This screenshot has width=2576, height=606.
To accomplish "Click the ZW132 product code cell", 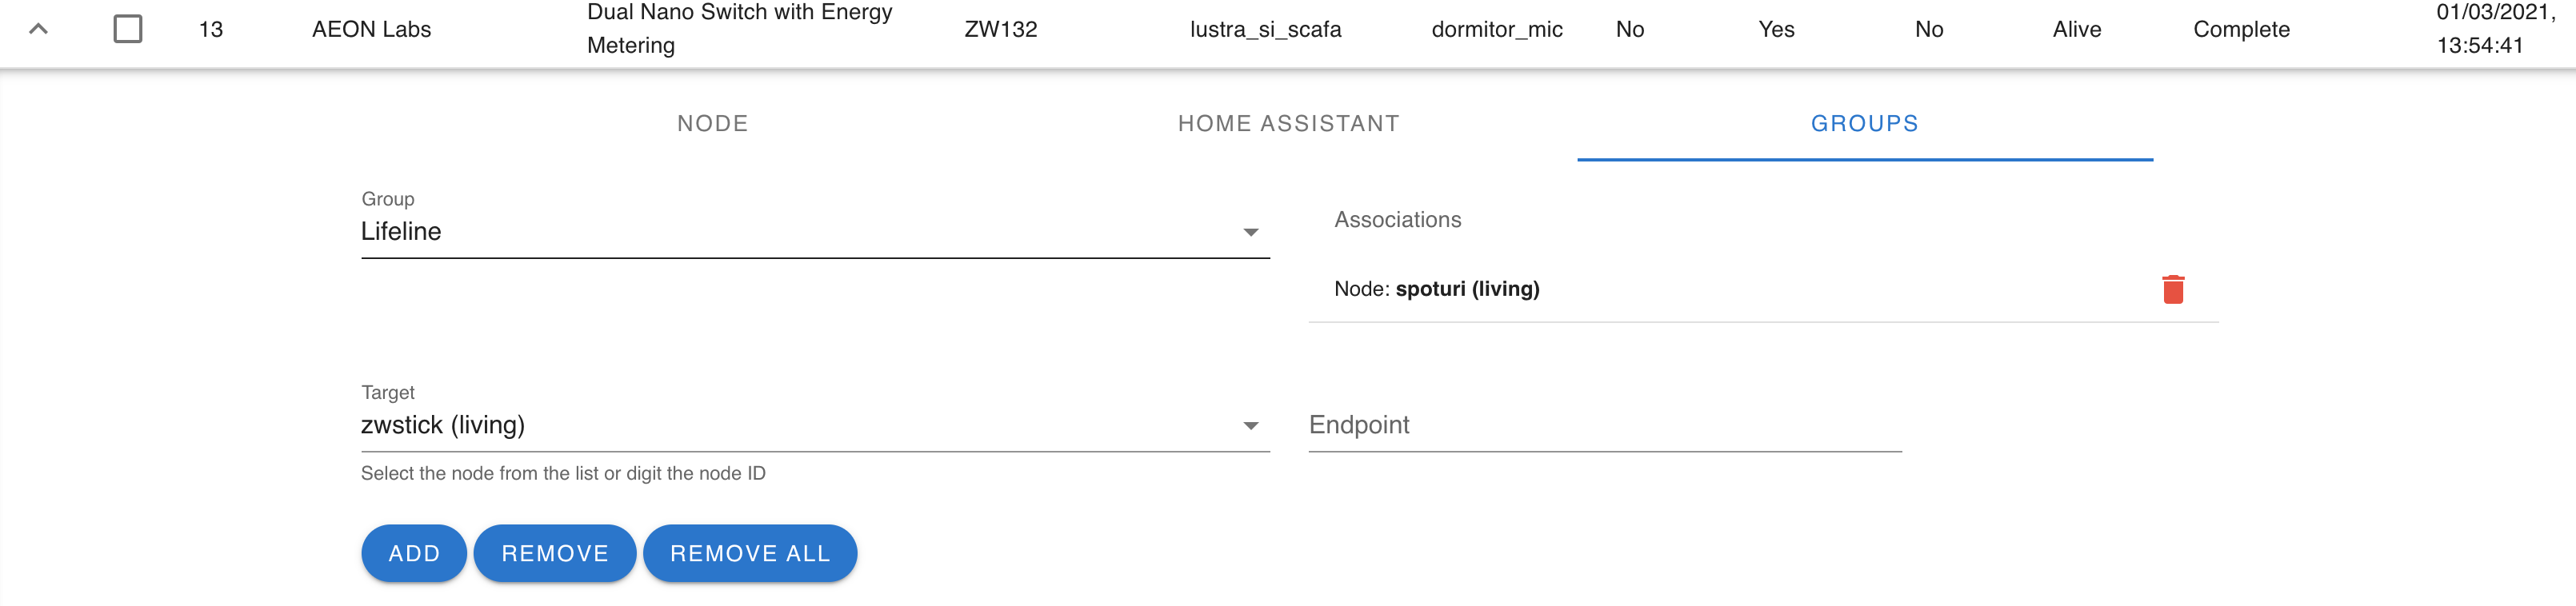I will coord(999,29).
